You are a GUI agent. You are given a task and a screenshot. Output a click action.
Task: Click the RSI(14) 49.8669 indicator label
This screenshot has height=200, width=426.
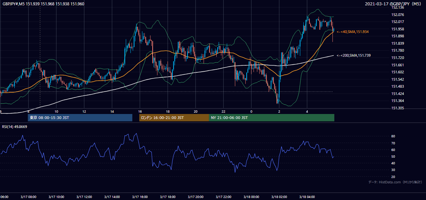(x=15, y=127)
